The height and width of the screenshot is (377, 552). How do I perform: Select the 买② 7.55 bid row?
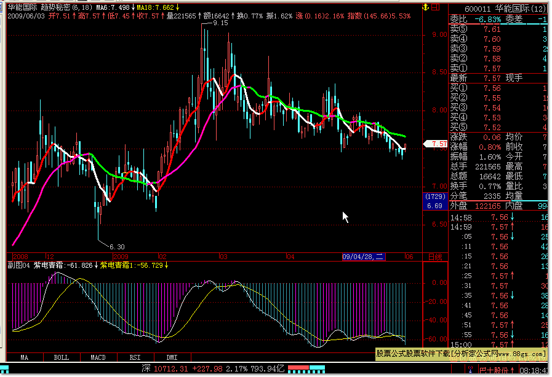click(498, 98)
